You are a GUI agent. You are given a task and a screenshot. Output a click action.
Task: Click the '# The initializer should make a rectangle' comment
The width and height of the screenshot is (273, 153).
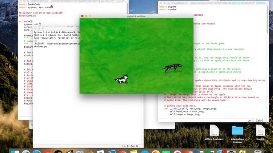tap(212, 97)
